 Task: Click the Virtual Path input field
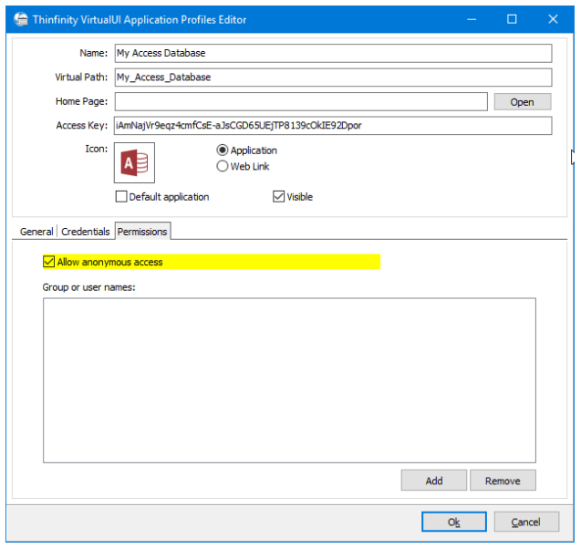[333, 78]
